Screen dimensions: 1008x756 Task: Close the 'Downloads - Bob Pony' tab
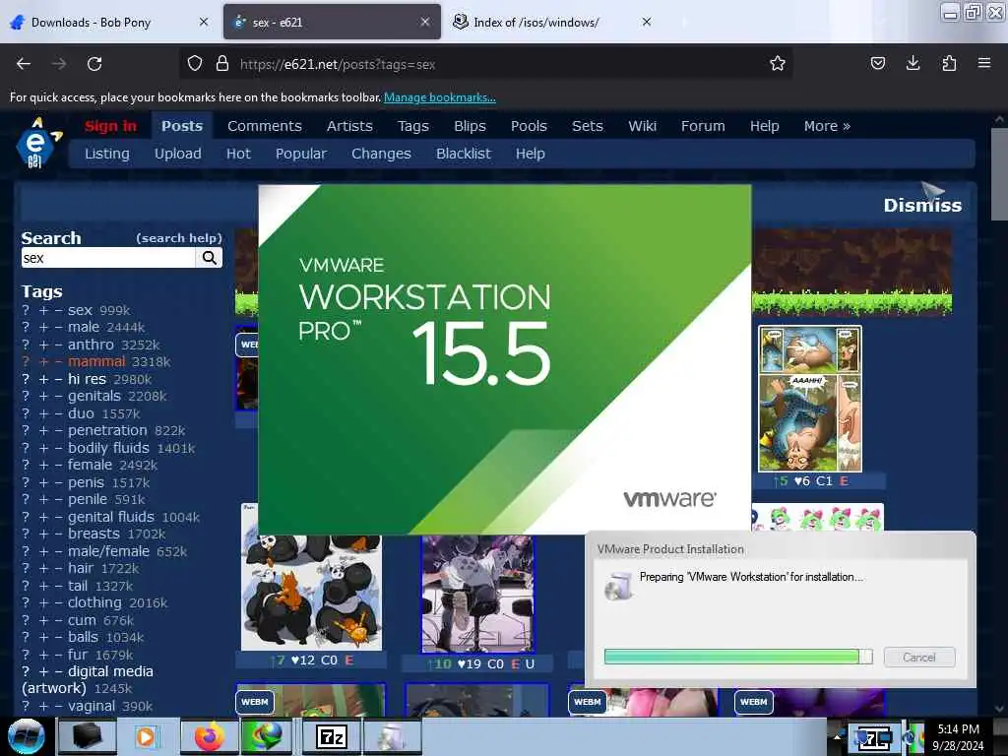pyautogui.click(x=204, y=22)
